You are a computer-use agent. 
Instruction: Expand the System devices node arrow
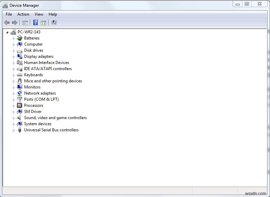(x=14, y=124)
